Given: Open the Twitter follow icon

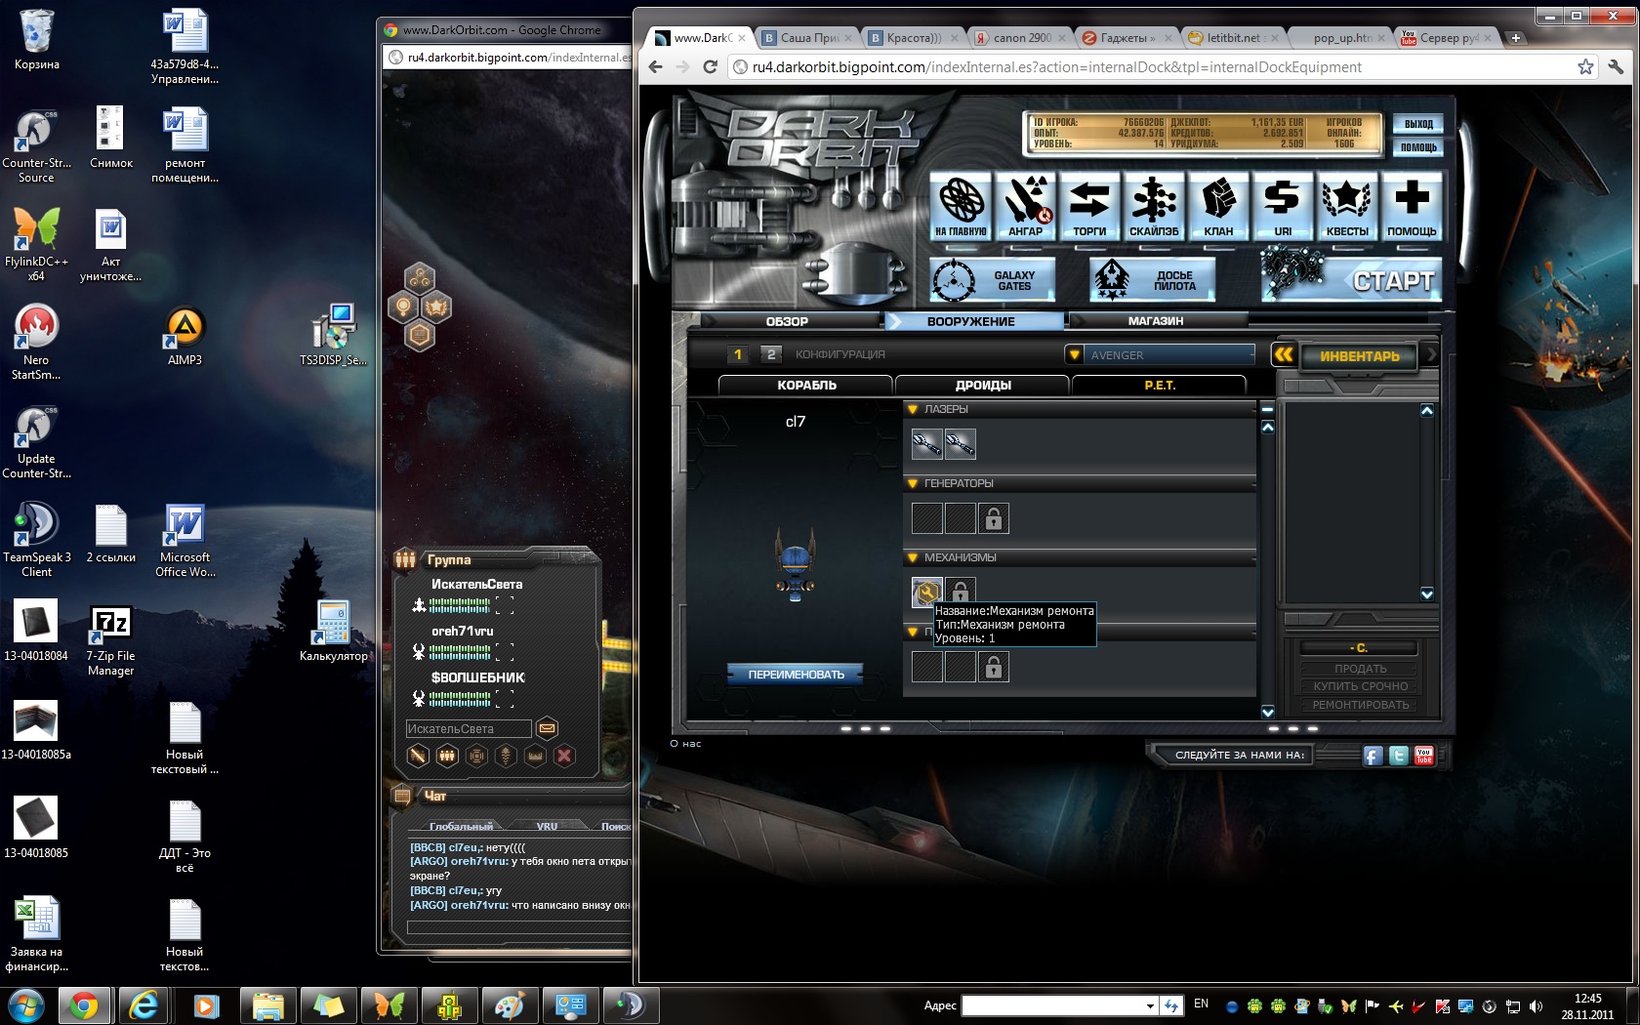Looking at the screenshot, I should (1399, 756).
